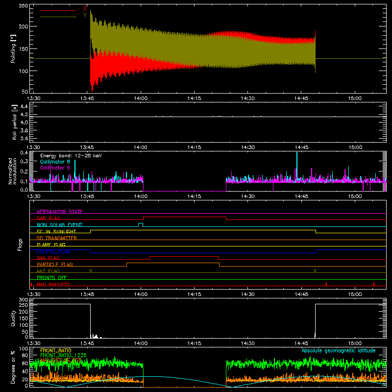Click the 14:45 time label under modulation plot
This screenshot has height=392, width=392.
coord(301,196)
